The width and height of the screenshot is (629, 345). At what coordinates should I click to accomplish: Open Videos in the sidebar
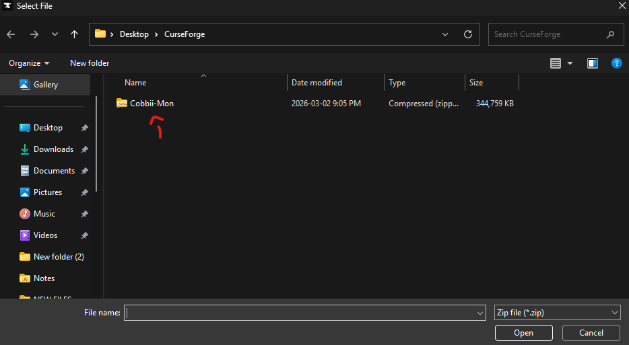click(45, 235)
